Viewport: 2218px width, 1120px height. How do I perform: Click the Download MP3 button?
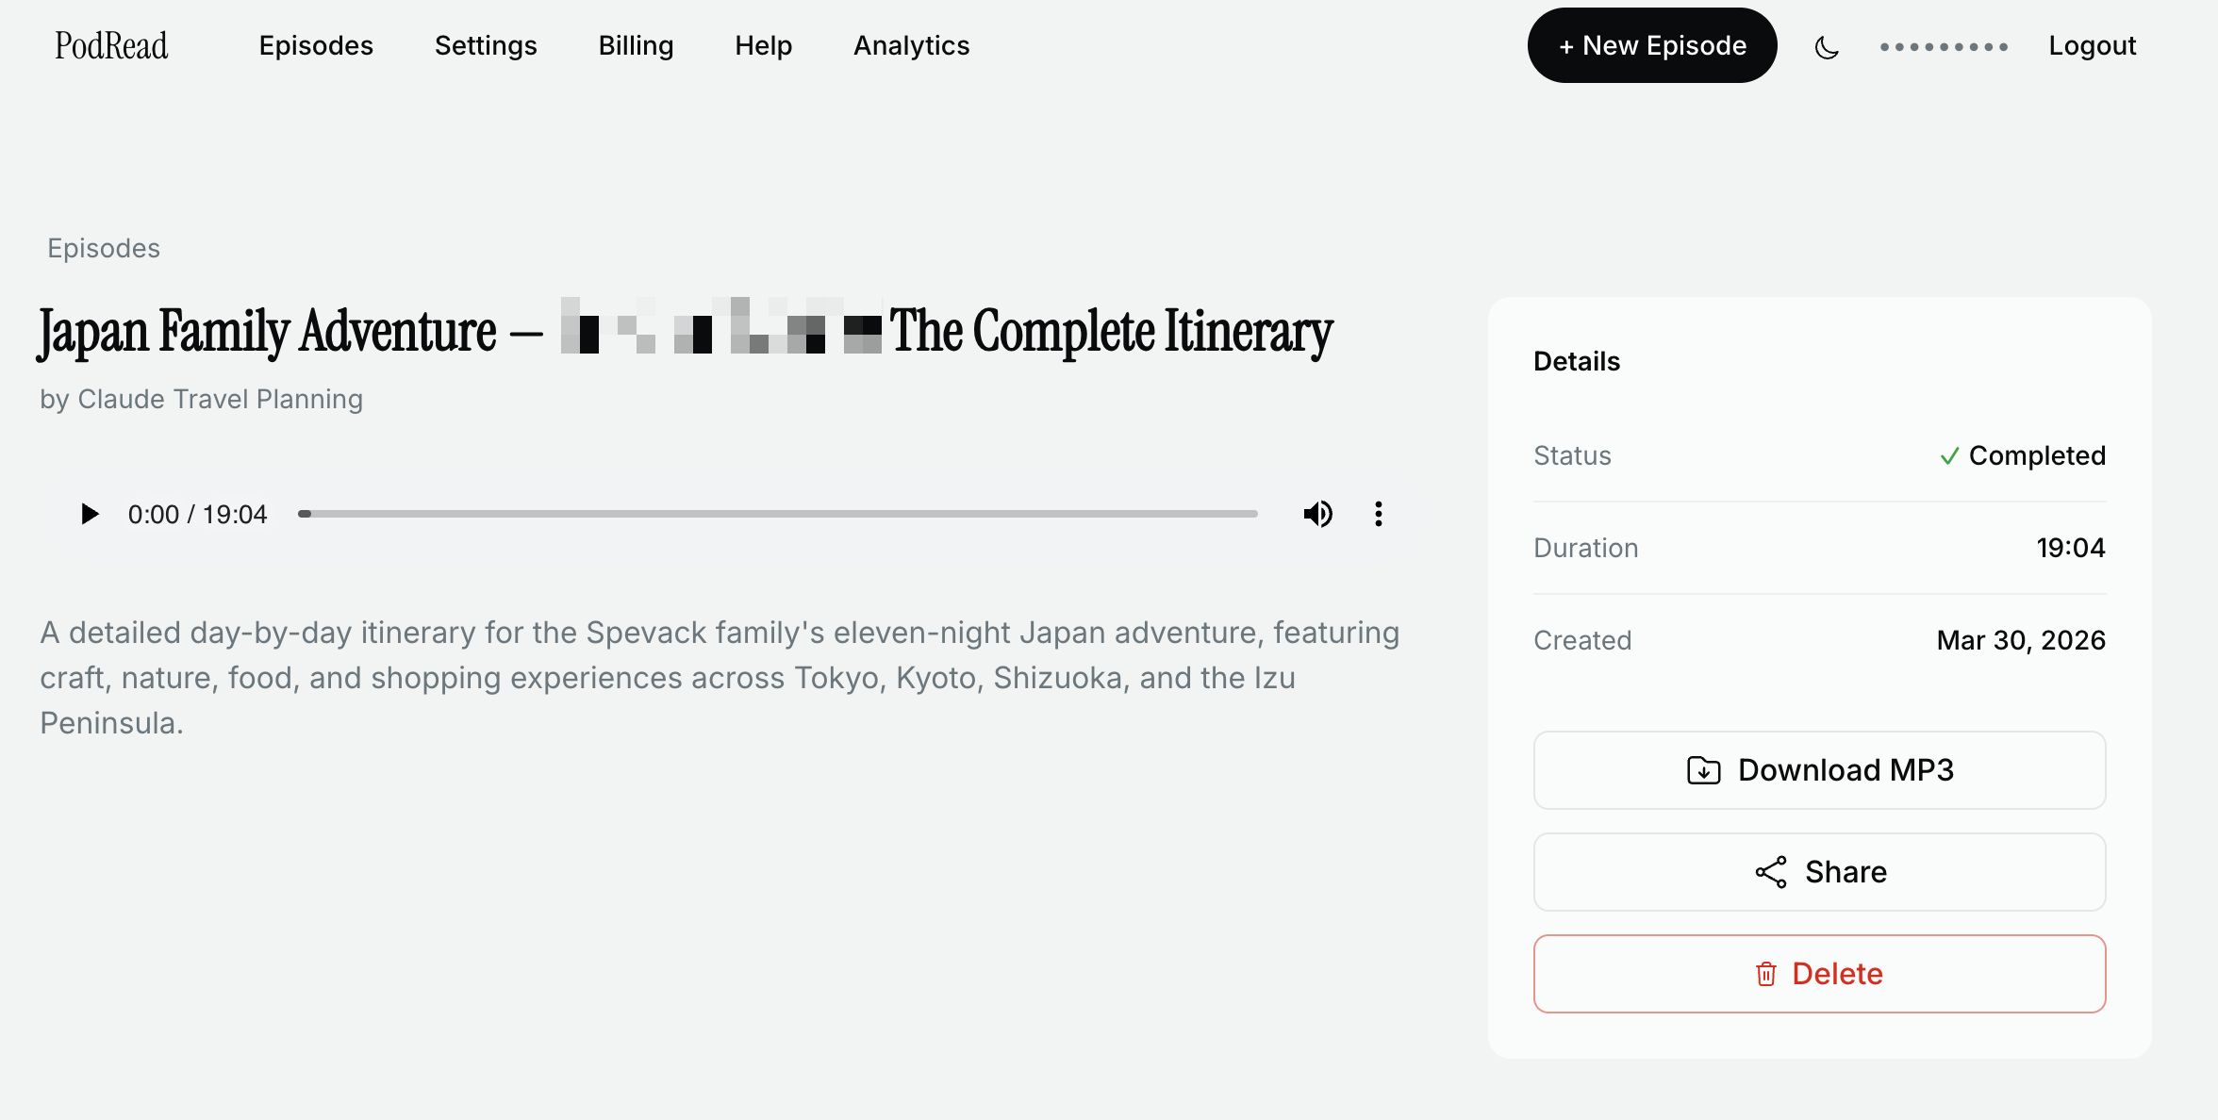[1819, 770]
